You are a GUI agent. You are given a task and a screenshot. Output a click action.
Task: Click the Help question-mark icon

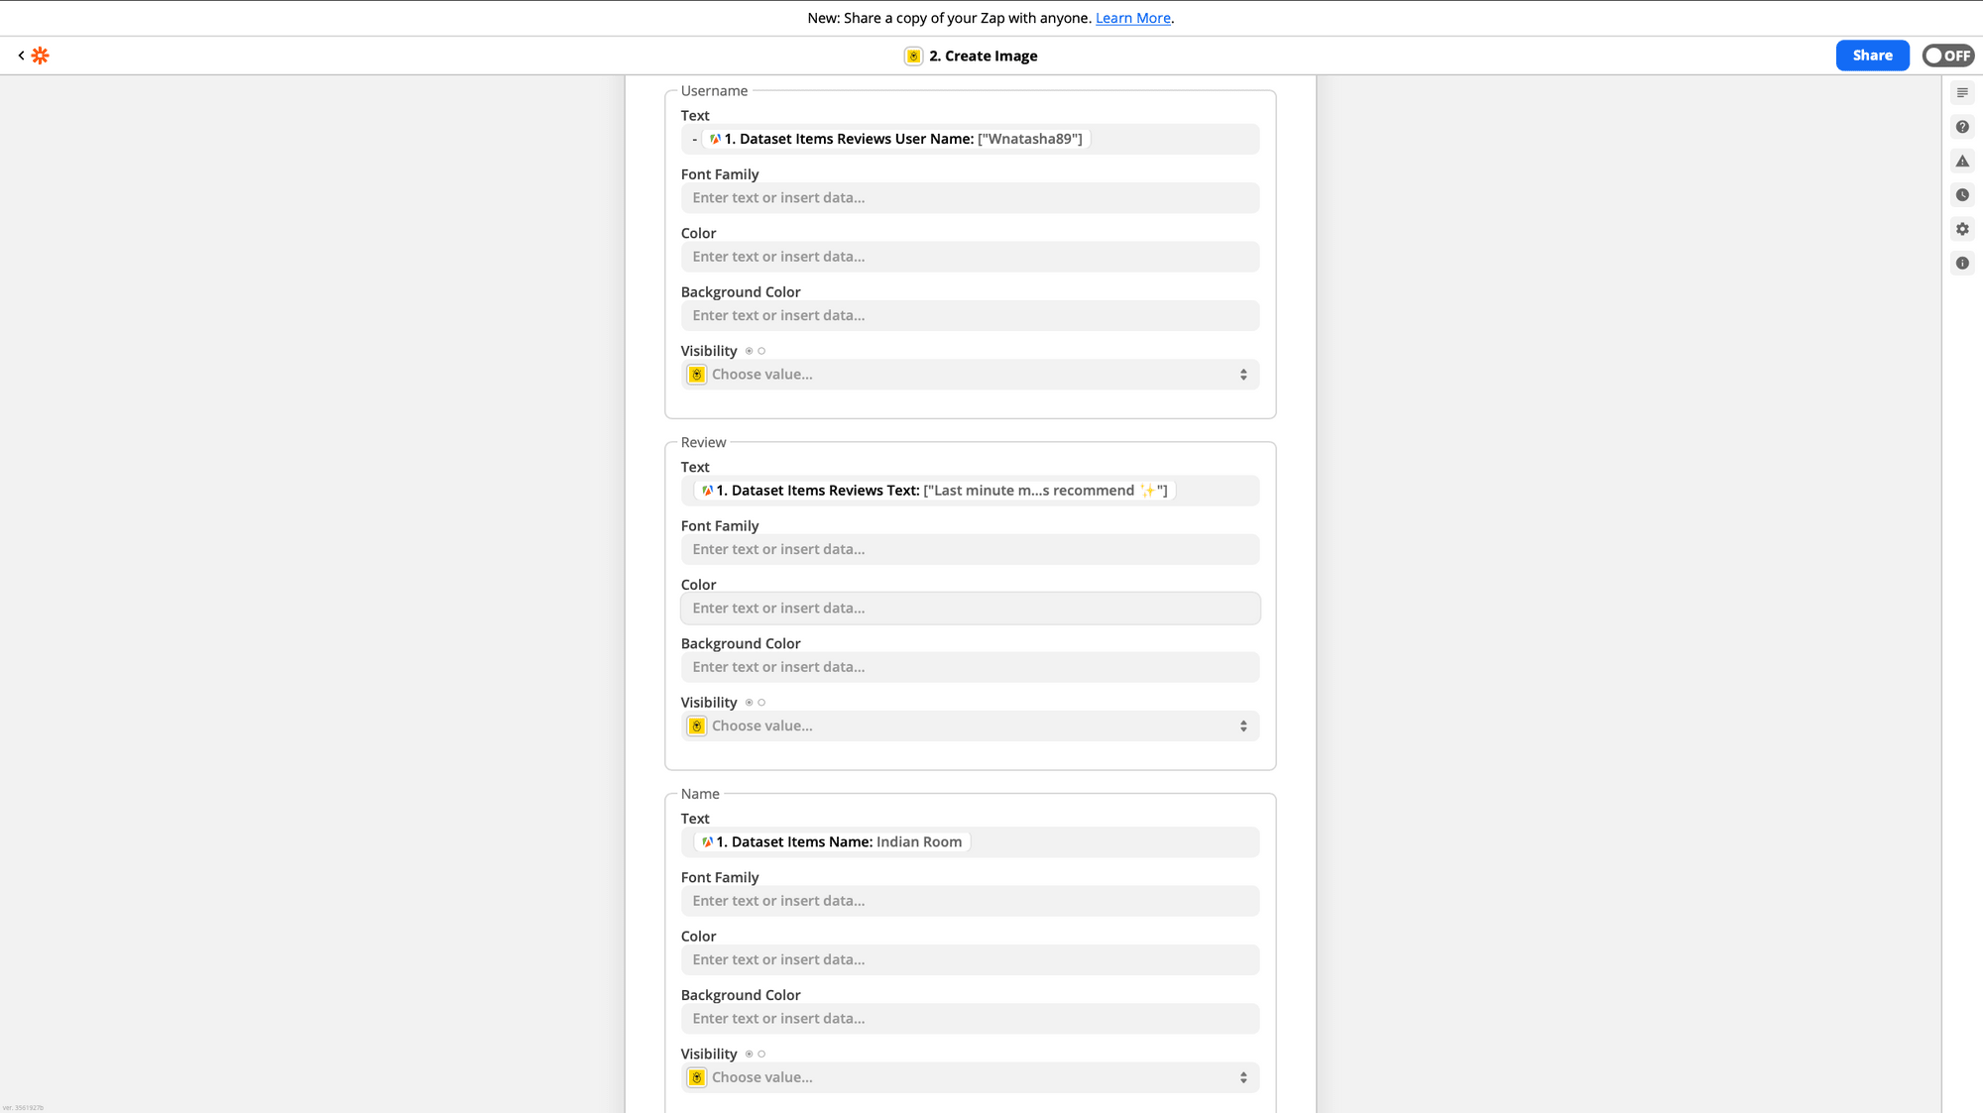1962,127
